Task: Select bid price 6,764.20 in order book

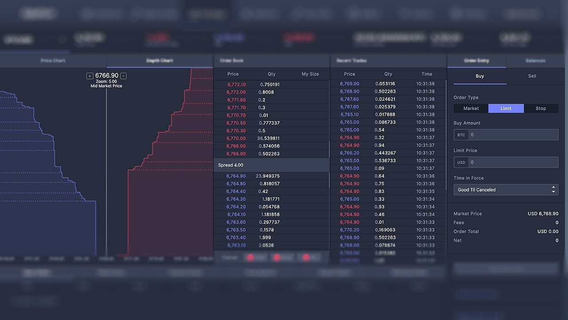Action: click(x=236, y=207)
